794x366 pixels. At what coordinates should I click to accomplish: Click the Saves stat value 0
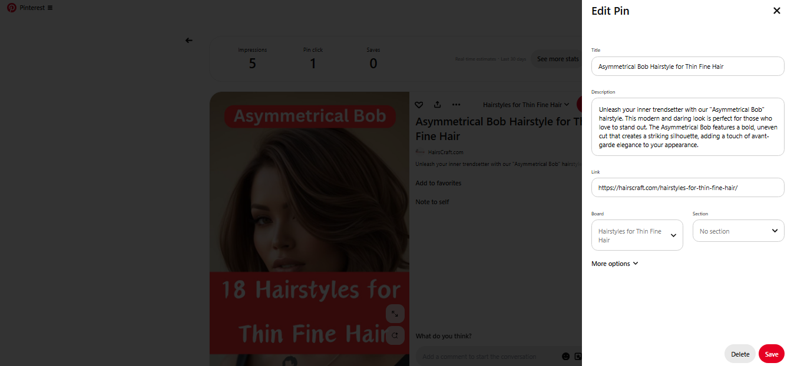(373, 63)
